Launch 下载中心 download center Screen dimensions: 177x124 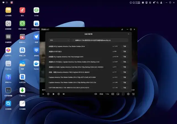(x=22, y=90)
